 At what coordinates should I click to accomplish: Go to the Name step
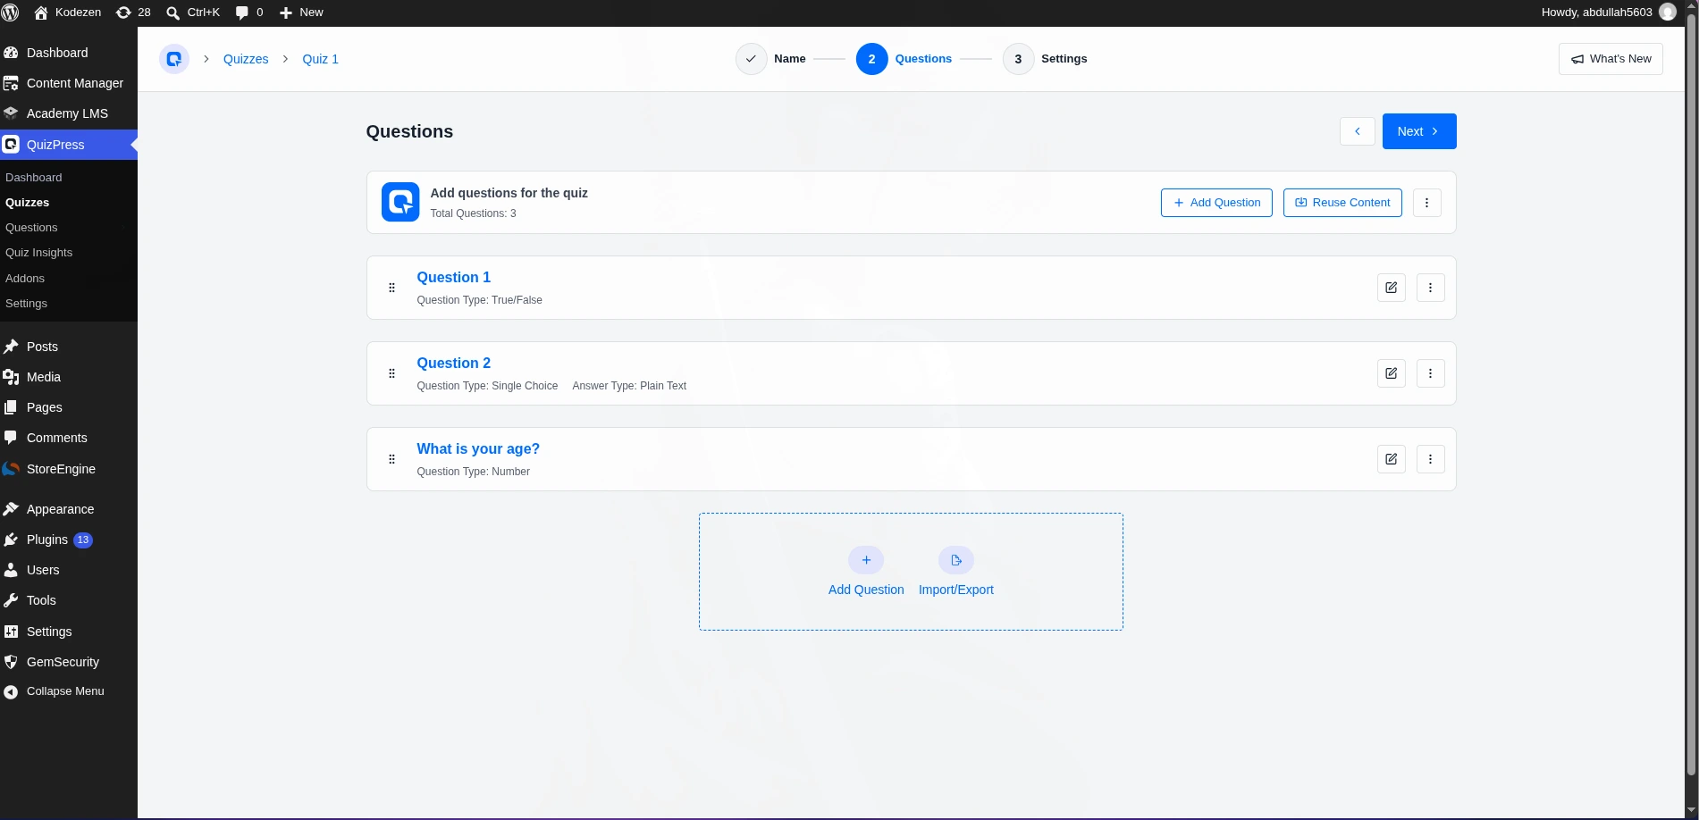point(770,59)
